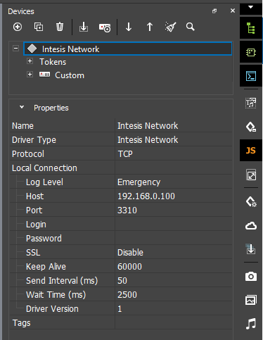Move selected item down with arrow
The height and width of the screenshot is (340, 263).
coord(129,27)
